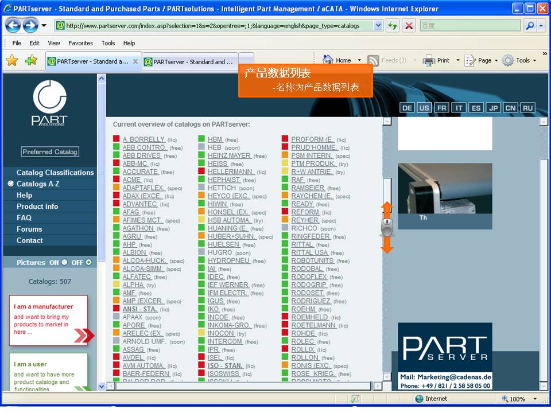This screenshot has height=413, width=551.
Task: Click the Feeds RSS icon
Action: pos(373,60)
